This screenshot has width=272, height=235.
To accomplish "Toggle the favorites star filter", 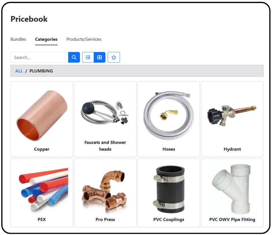I will tap(114, 57).
